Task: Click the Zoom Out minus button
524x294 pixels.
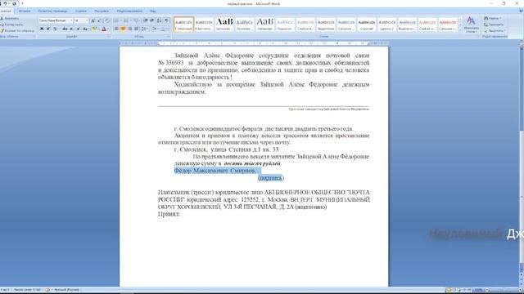Action: [487, 290]
